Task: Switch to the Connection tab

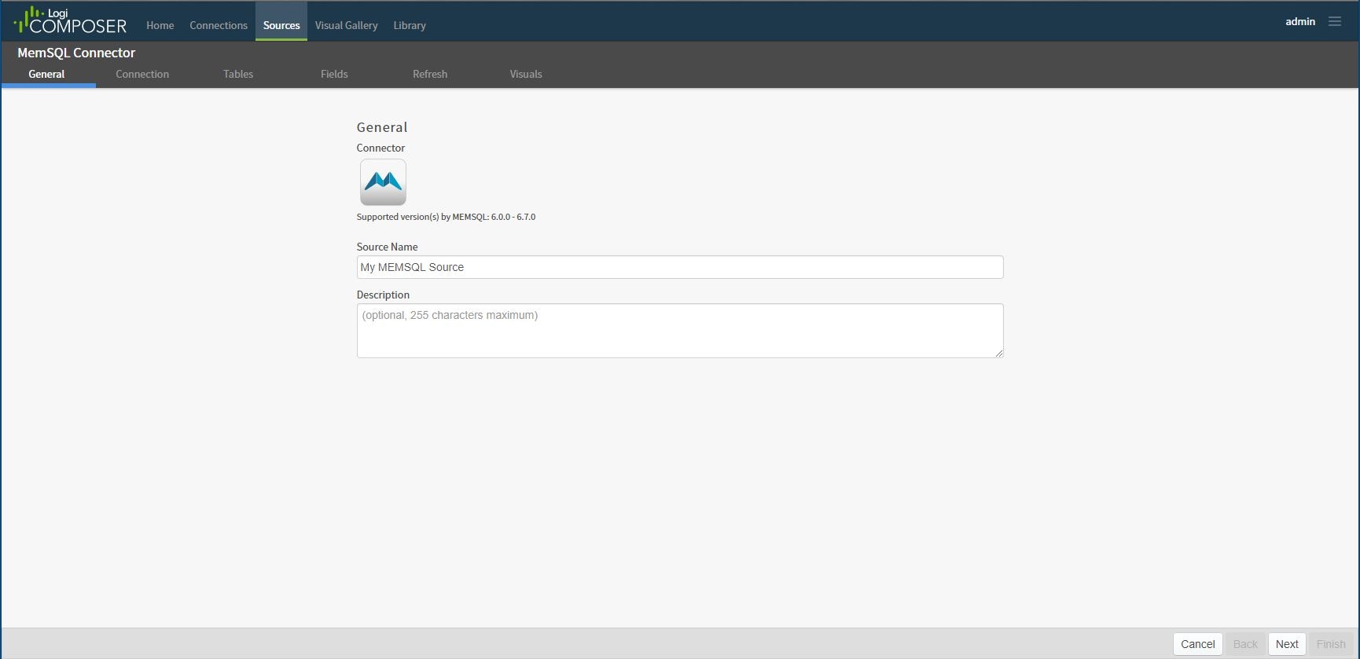Action: (x=142, y=74)
